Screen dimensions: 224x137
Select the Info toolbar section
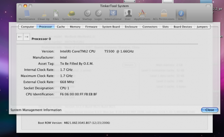(181, 15)
